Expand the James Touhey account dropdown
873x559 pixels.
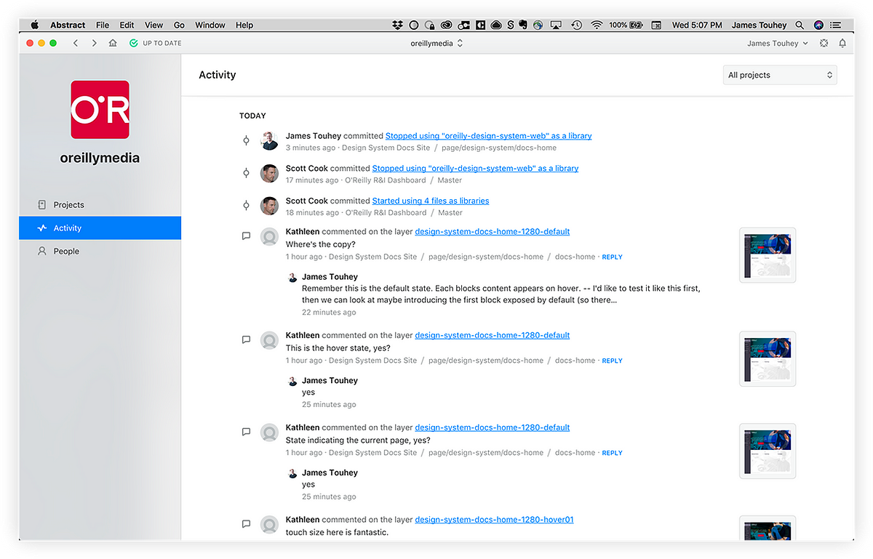coord(778,44)
